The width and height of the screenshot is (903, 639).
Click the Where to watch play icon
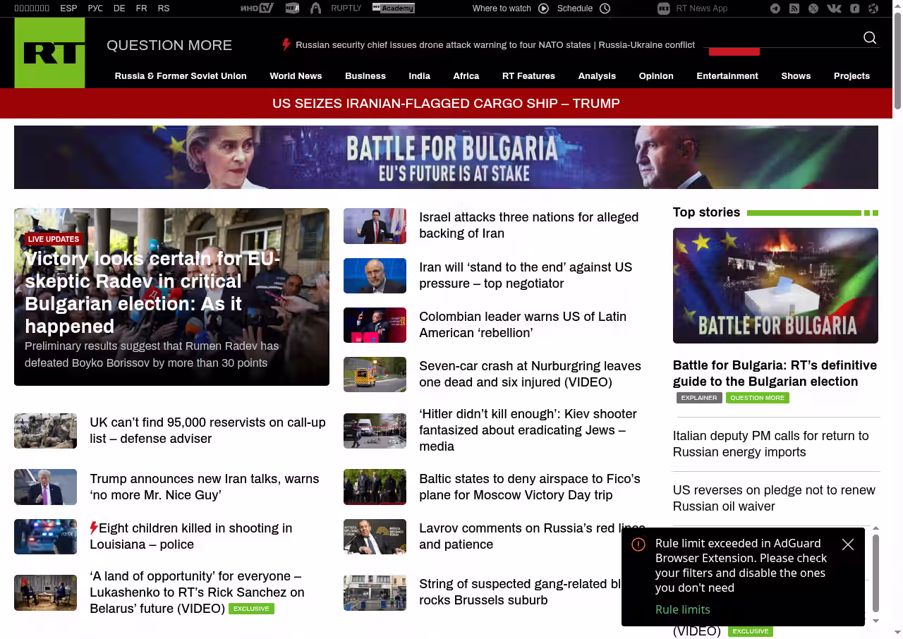543,8
